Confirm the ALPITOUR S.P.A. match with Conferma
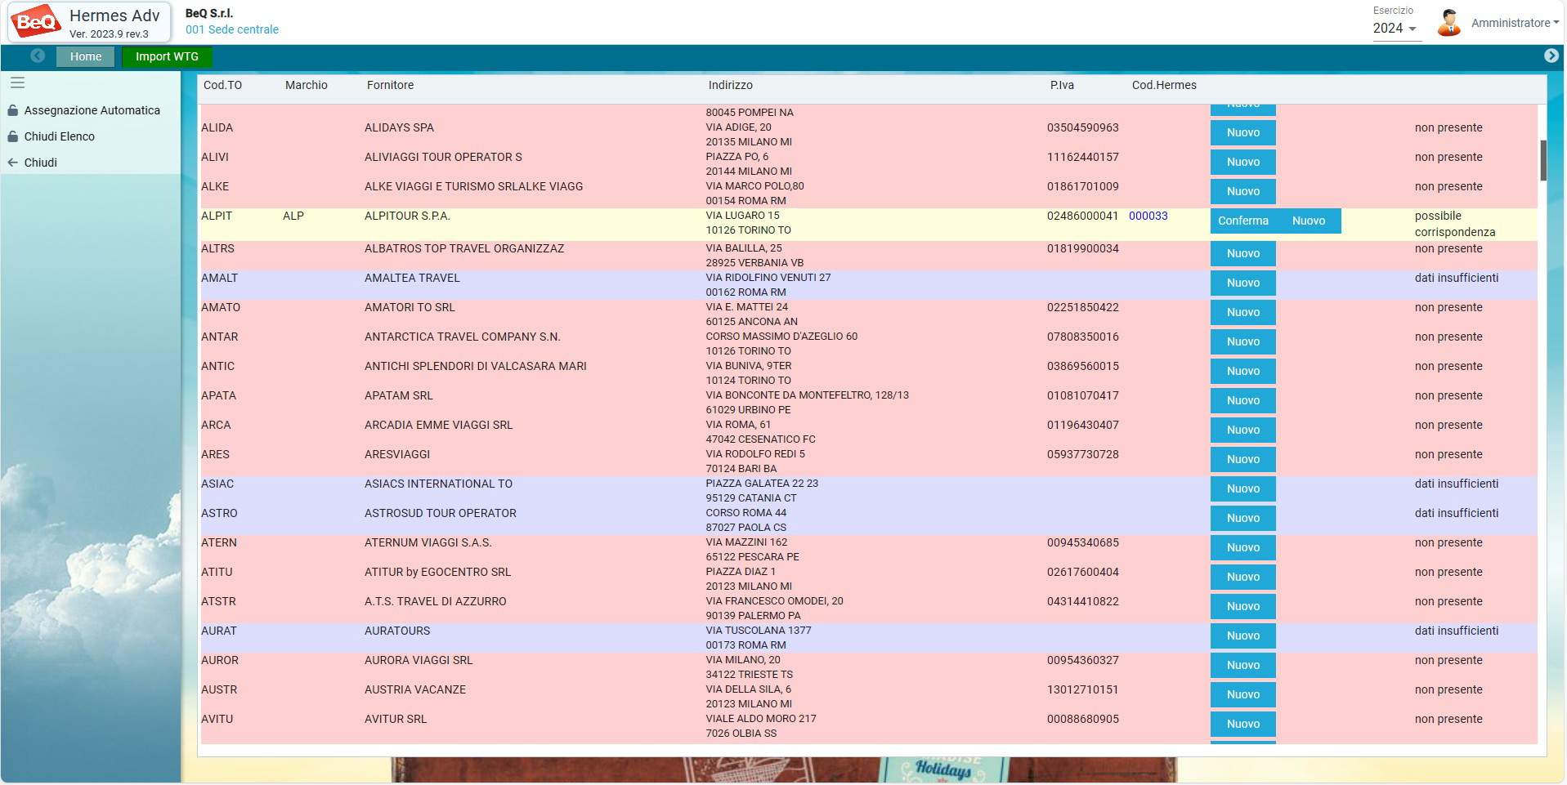This screenshot has width=1567, height=785. [x=1242, y=221]
